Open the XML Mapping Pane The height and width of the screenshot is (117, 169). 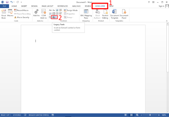(86, 14)
